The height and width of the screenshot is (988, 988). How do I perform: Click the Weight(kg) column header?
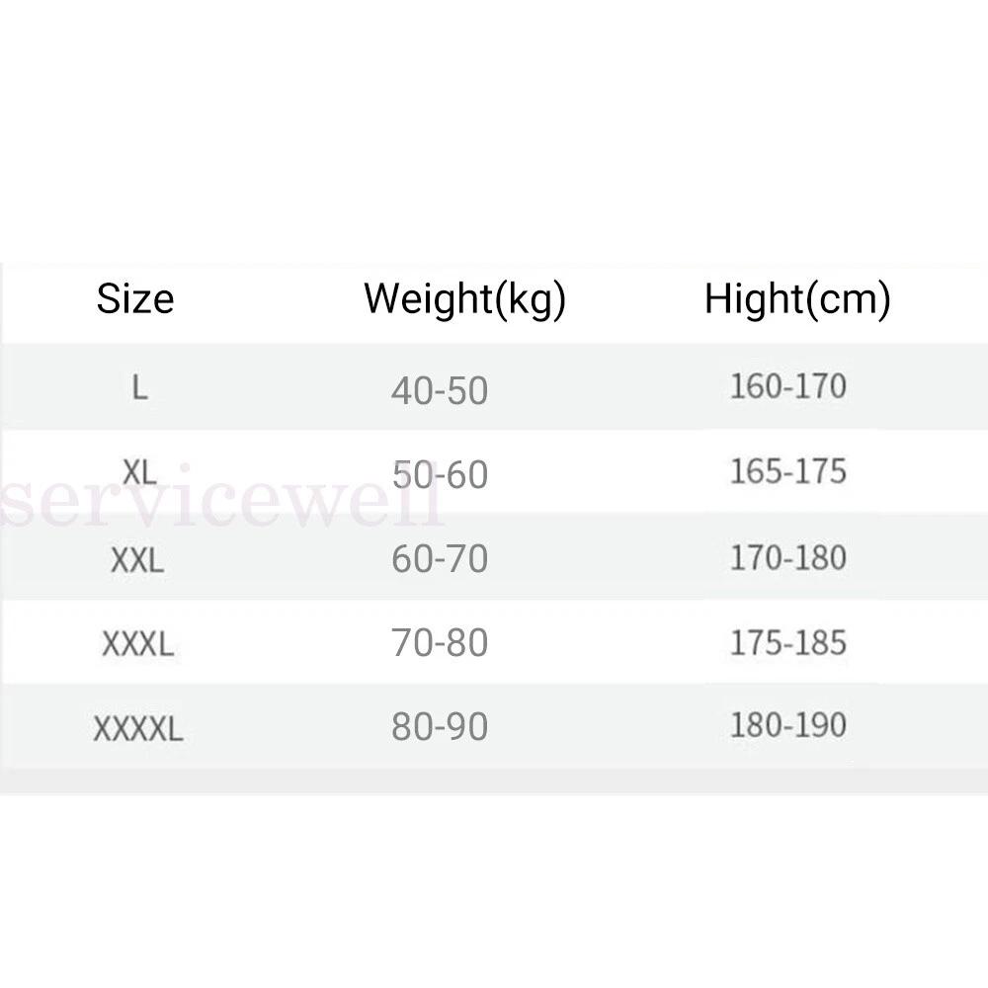coord(464,298)
